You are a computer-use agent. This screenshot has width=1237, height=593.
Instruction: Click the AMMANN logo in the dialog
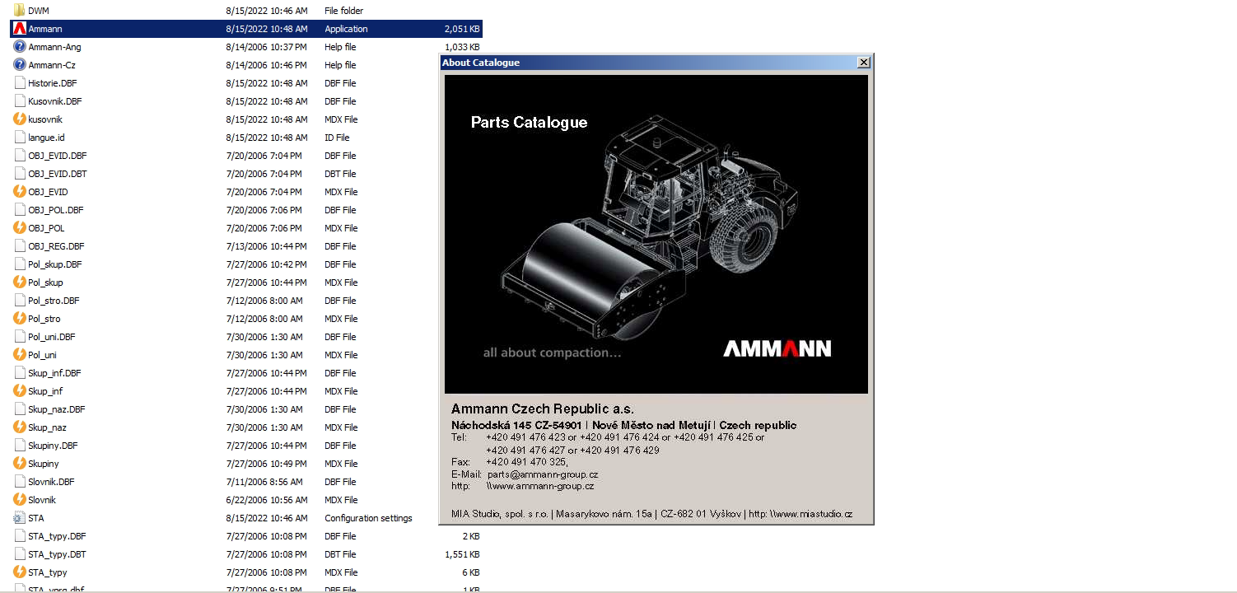(x=776, y=349)
